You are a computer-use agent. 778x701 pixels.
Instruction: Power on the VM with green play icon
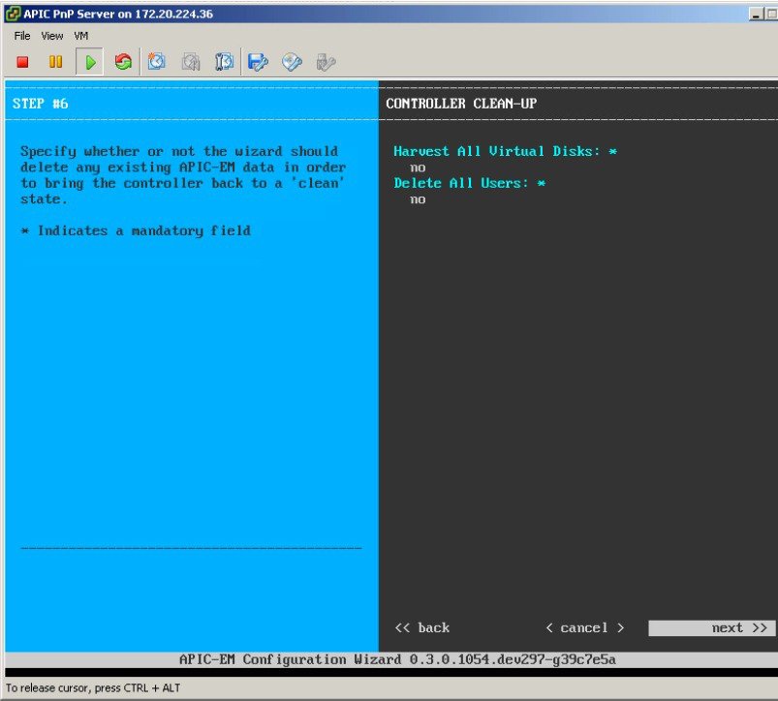click(x=90, y=62)
